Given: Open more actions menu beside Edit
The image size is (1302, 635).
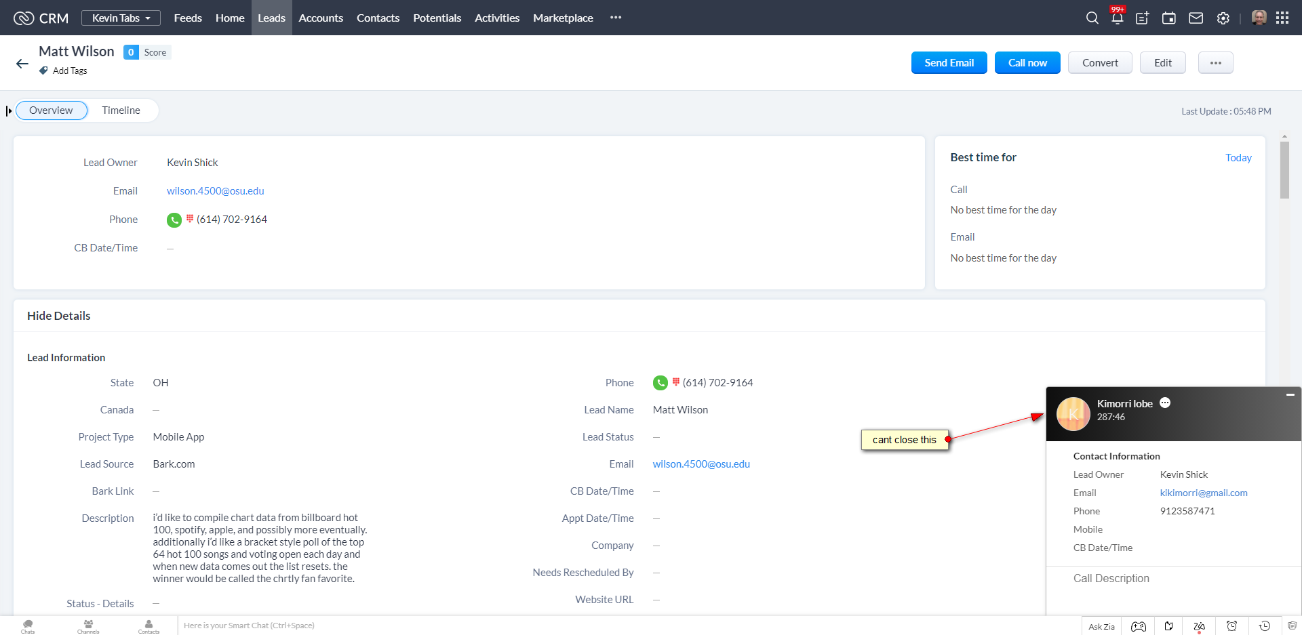Looking at the screenshot, I should pos(1215,63).
